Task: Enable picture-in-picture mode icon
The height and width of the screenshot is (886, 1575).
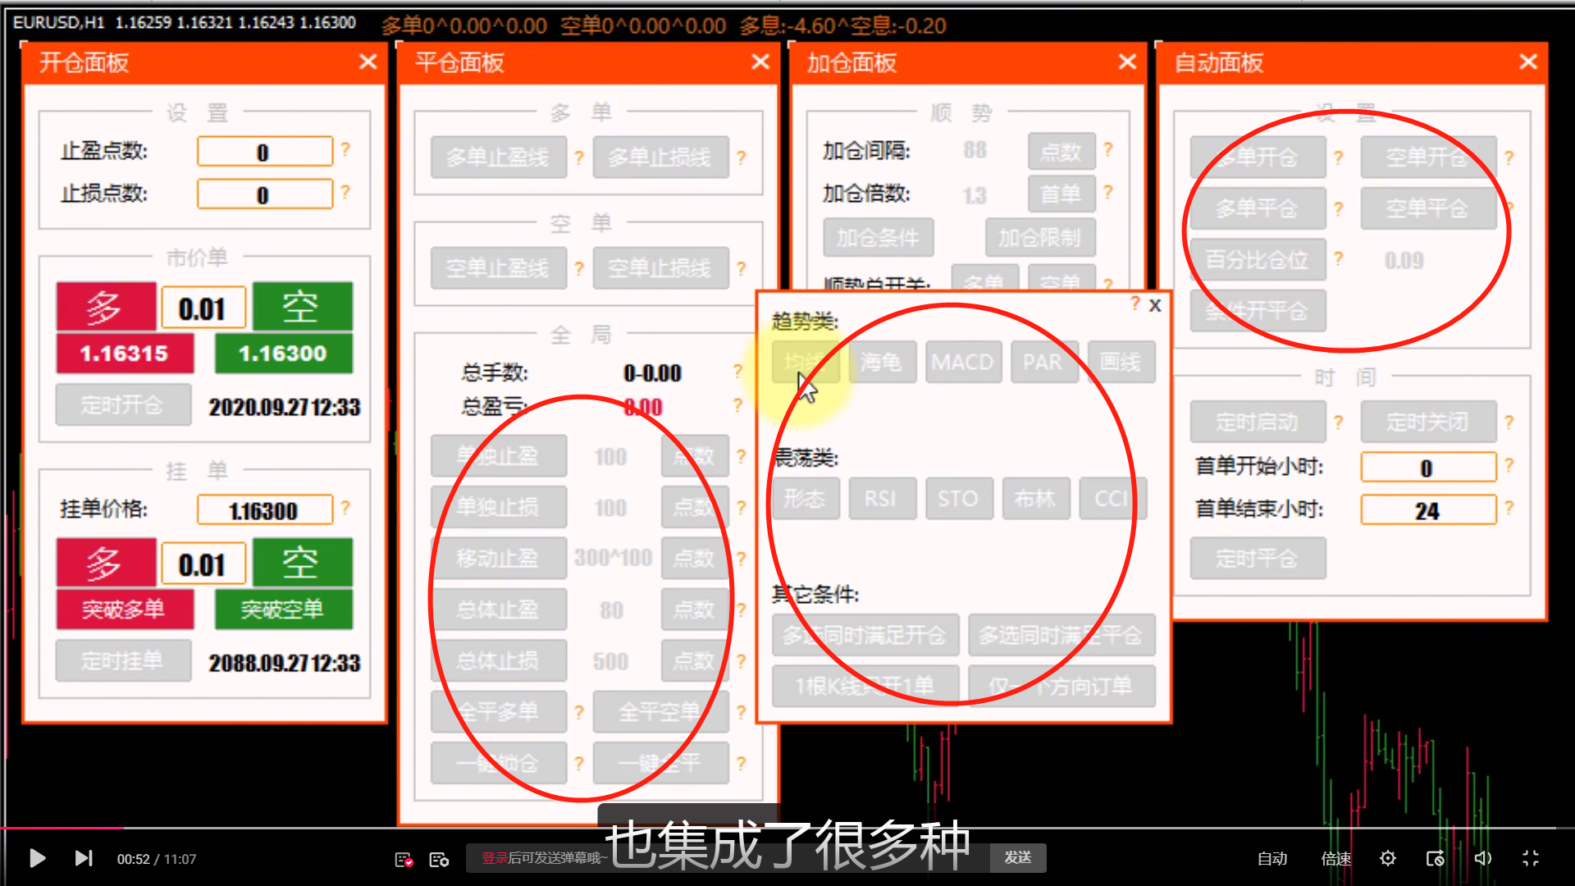Action: pos(1435,858)
